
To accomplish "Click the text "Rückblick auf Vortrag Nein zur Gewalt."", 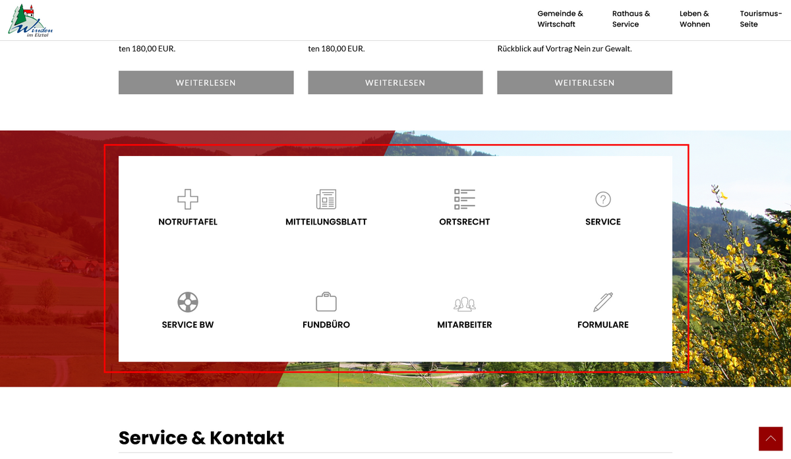I will point(564,49).
